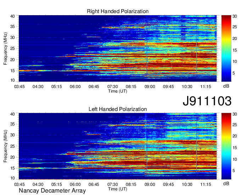Click 'Time (UT)' label under Left Handed plot
This screenshot has width=241, height=195.
click(118, 189)
